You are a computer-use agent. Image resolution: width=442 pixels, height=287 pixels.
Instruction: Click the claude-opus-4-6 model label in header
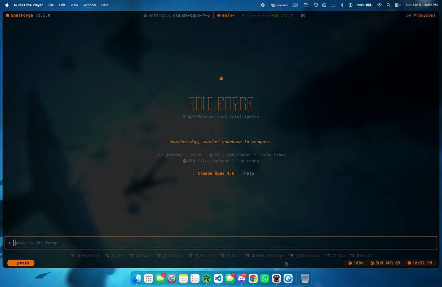coord(191,15)
